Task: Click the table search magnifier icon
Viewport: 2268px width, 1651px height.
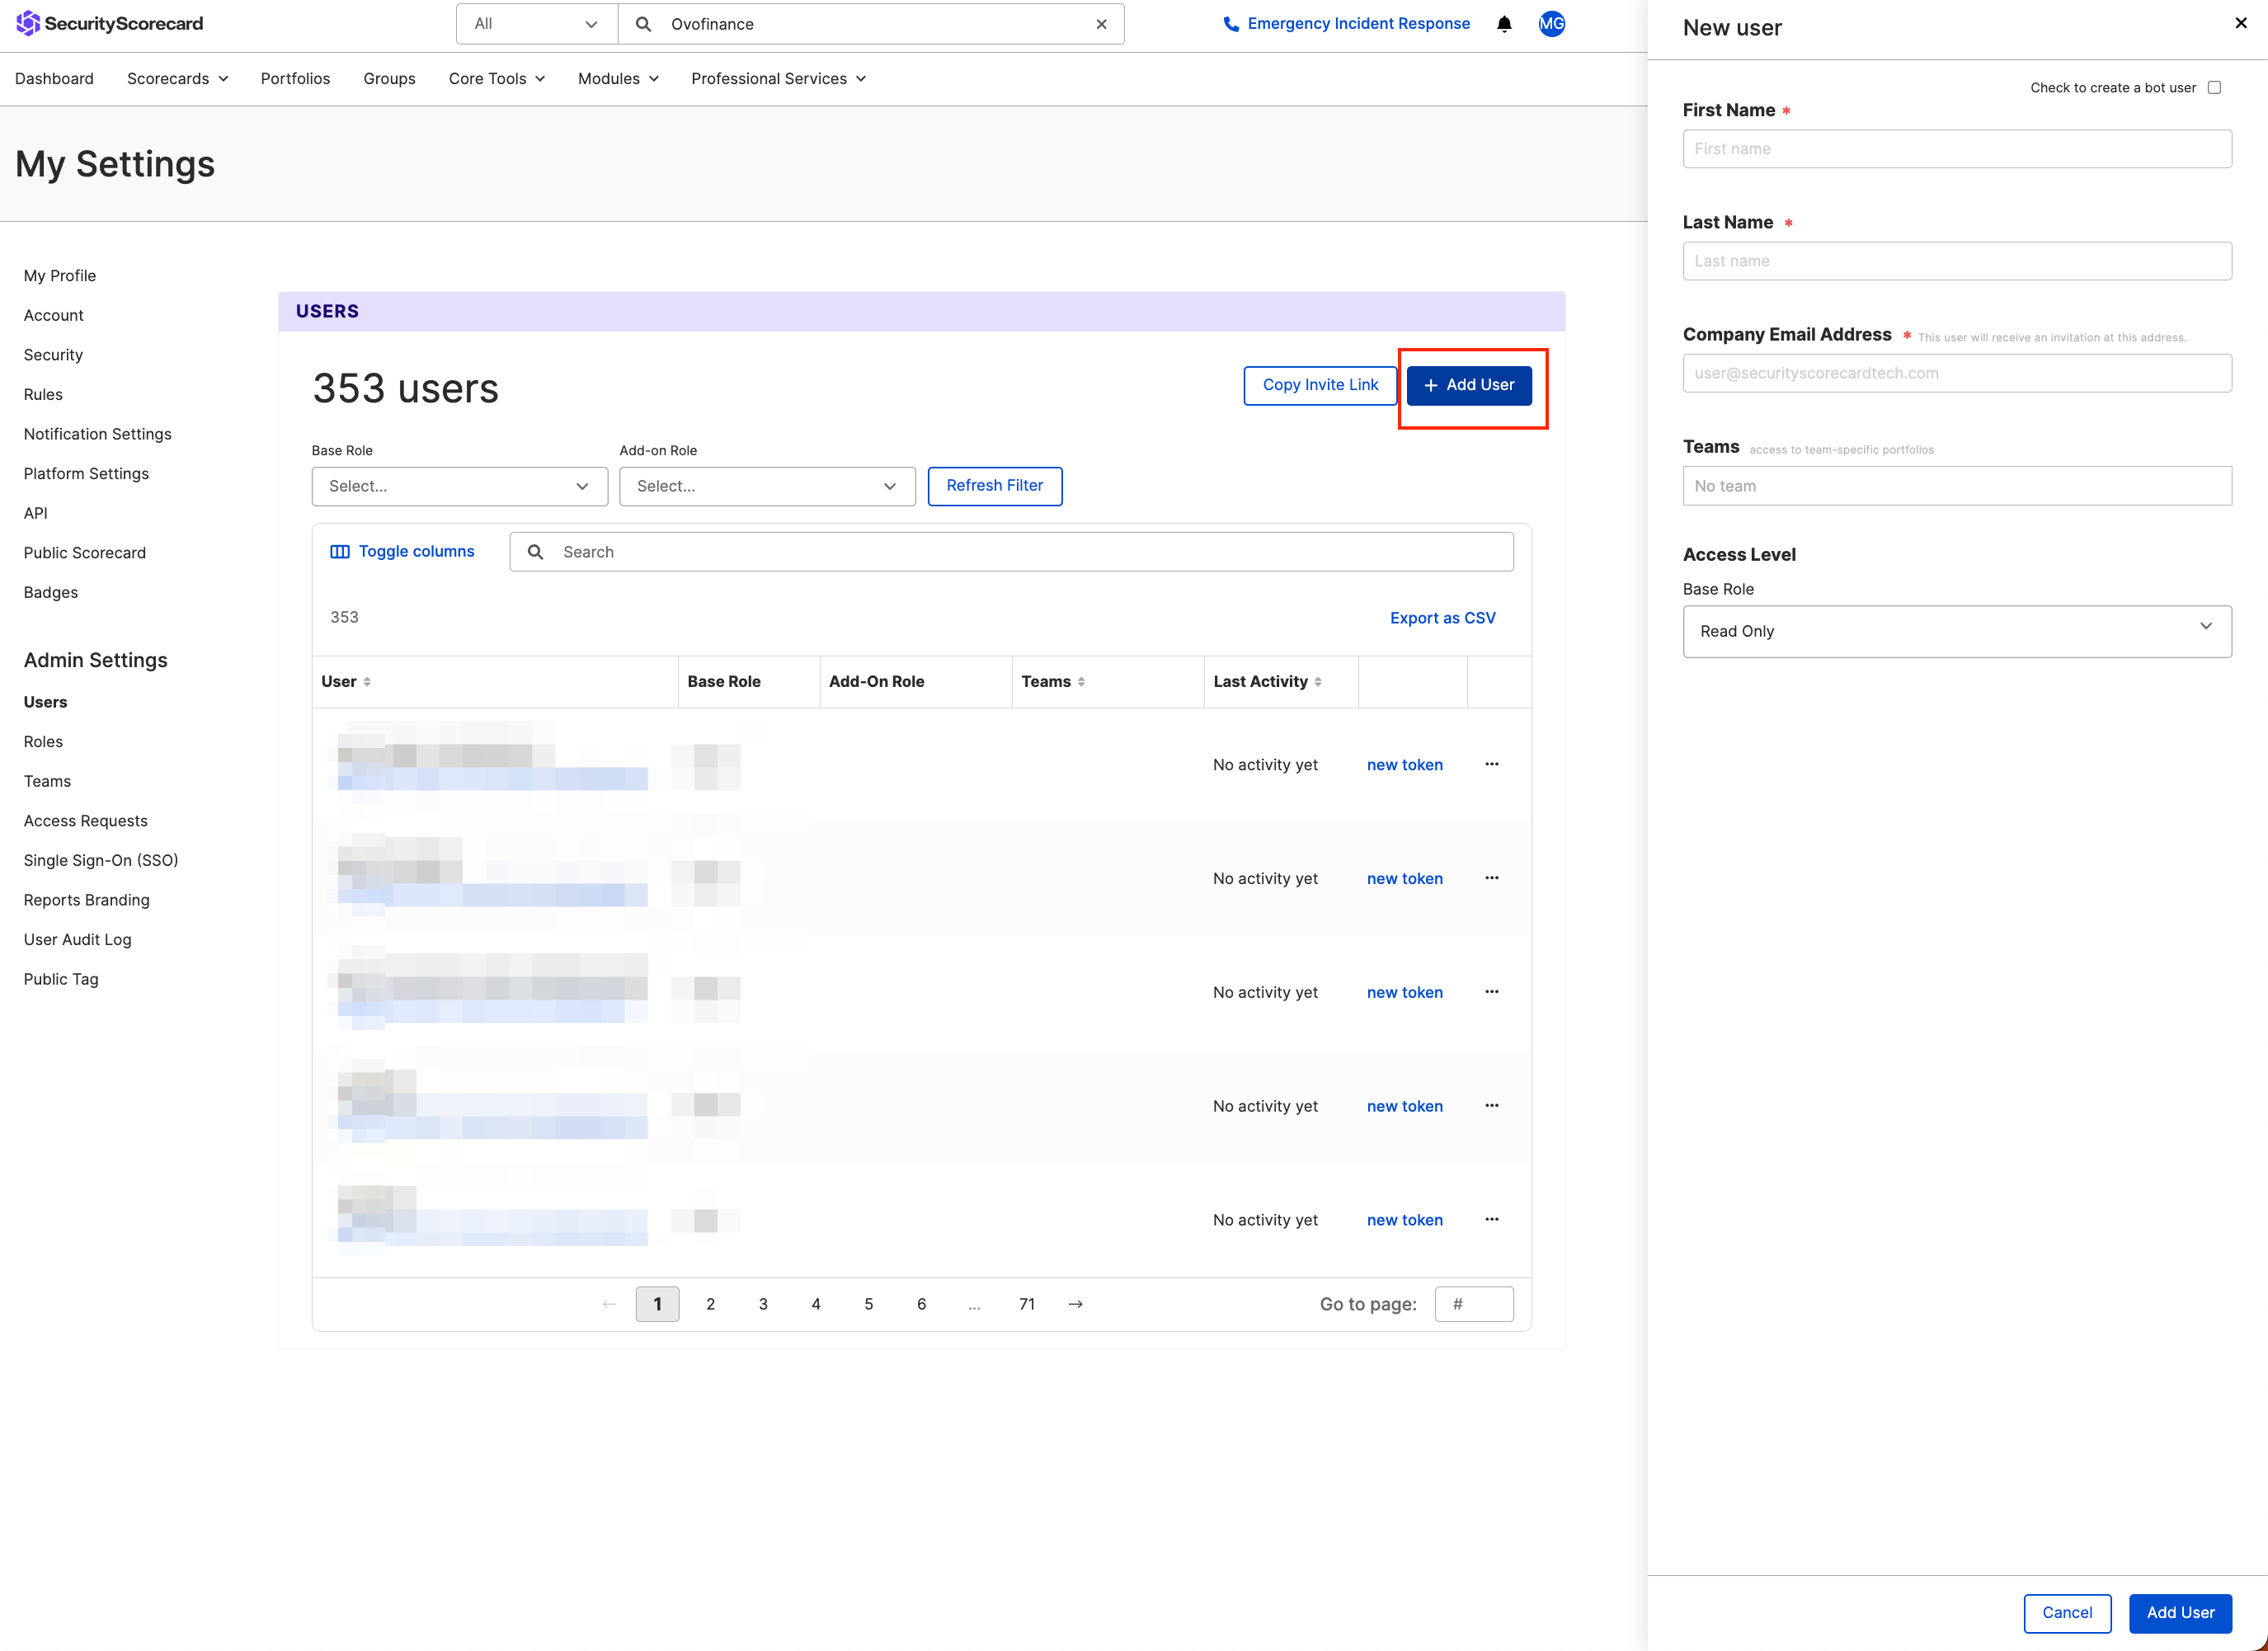Action: (536, 552)
